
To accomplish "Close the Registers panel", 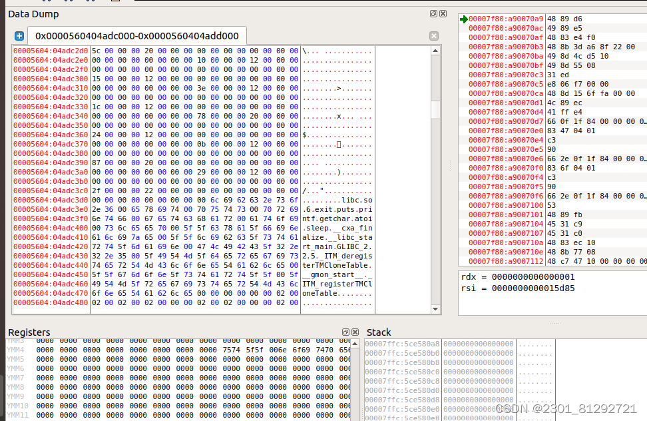I will tap(355, 332).
